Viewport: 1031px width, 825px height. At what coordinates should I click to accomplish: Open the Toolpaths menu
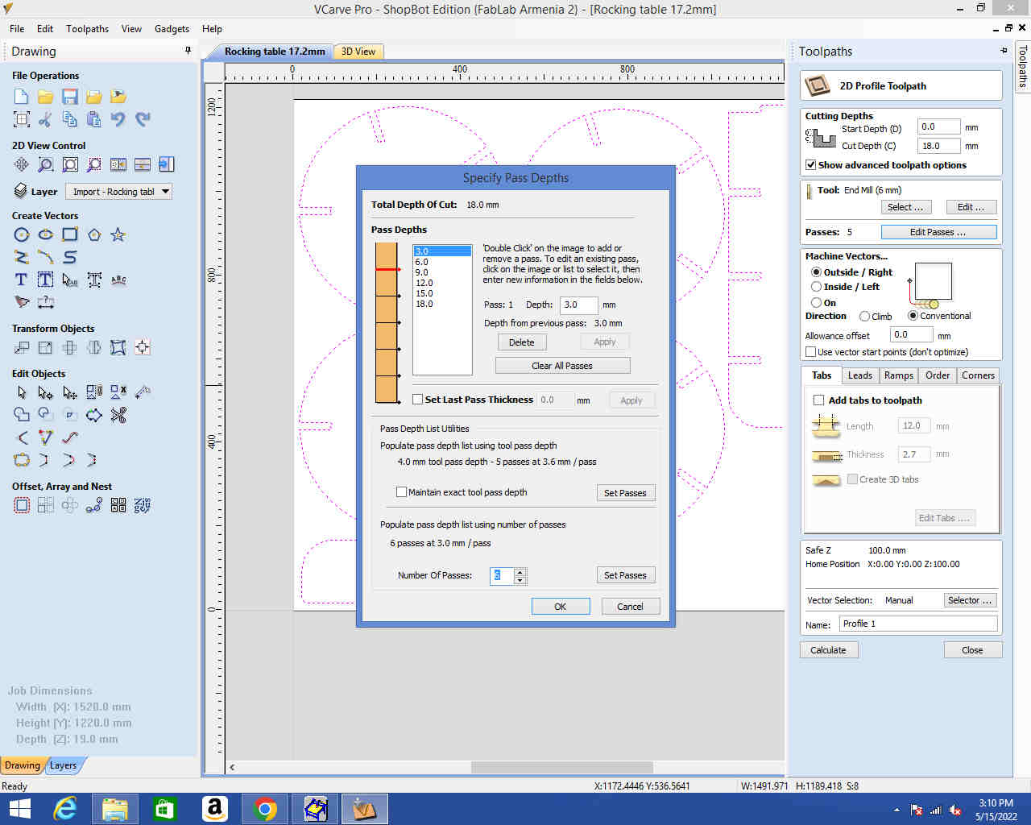[x=87, y=28]
